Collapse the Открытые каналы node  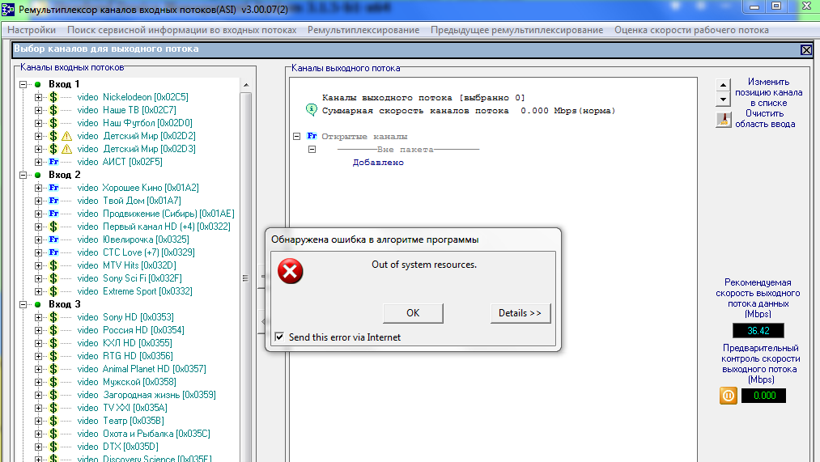pos(296,137)
